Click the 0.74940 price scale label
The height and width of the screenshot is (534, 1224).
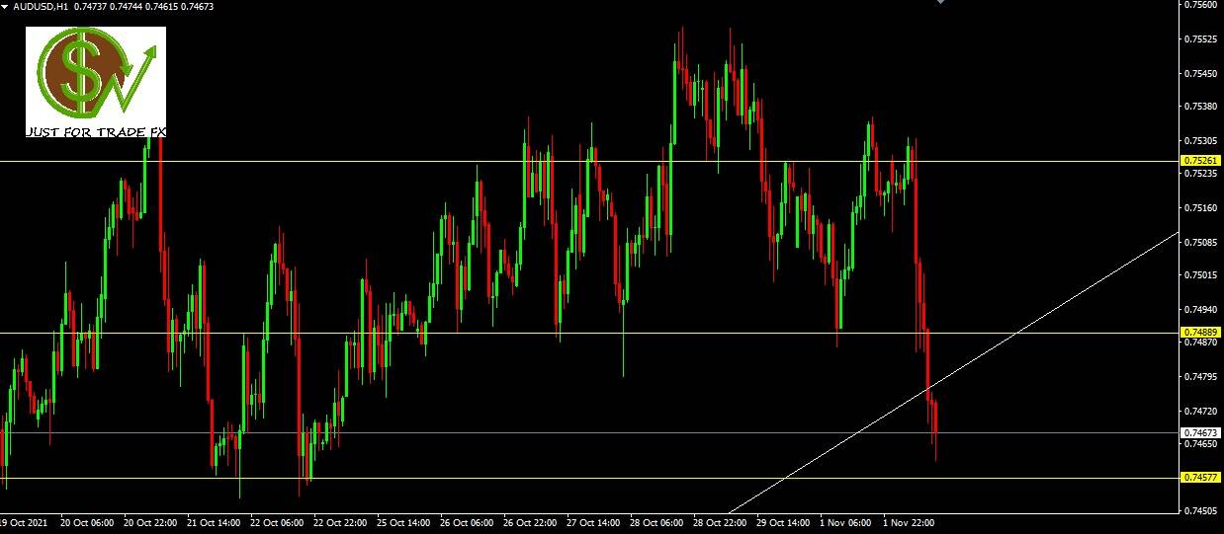1201,309
